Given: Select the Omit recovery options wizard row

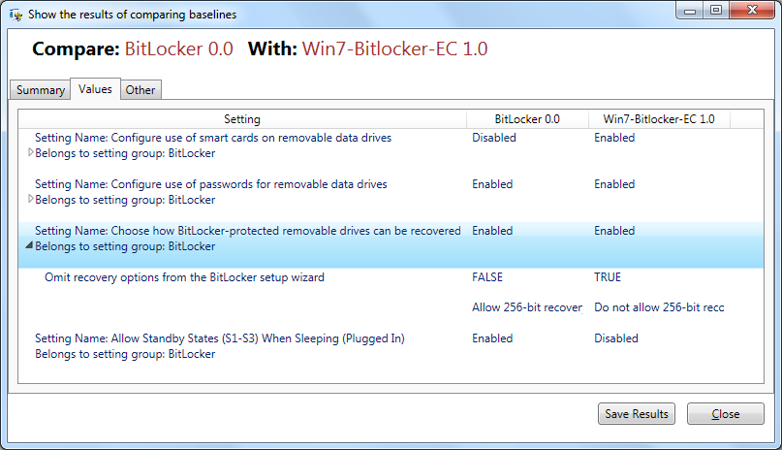Looking at the screenshot, I should 184,277.
